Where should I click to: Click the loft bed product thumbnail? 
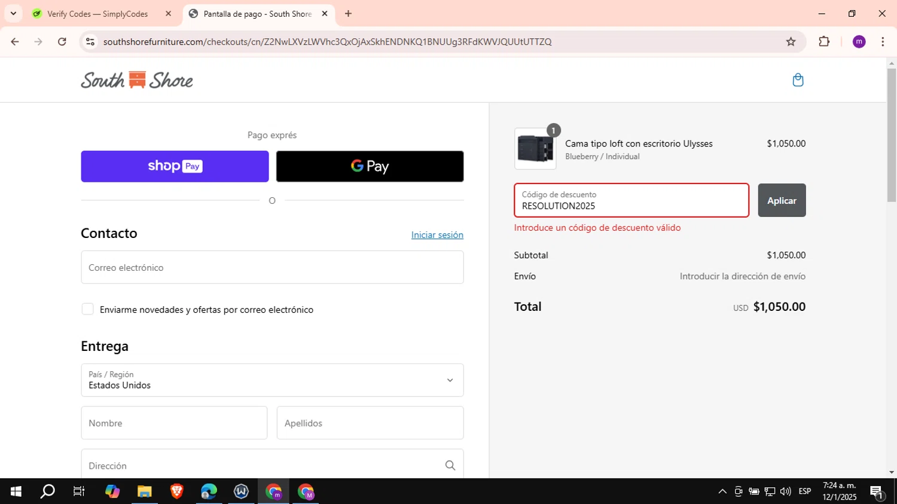[535, 148]
